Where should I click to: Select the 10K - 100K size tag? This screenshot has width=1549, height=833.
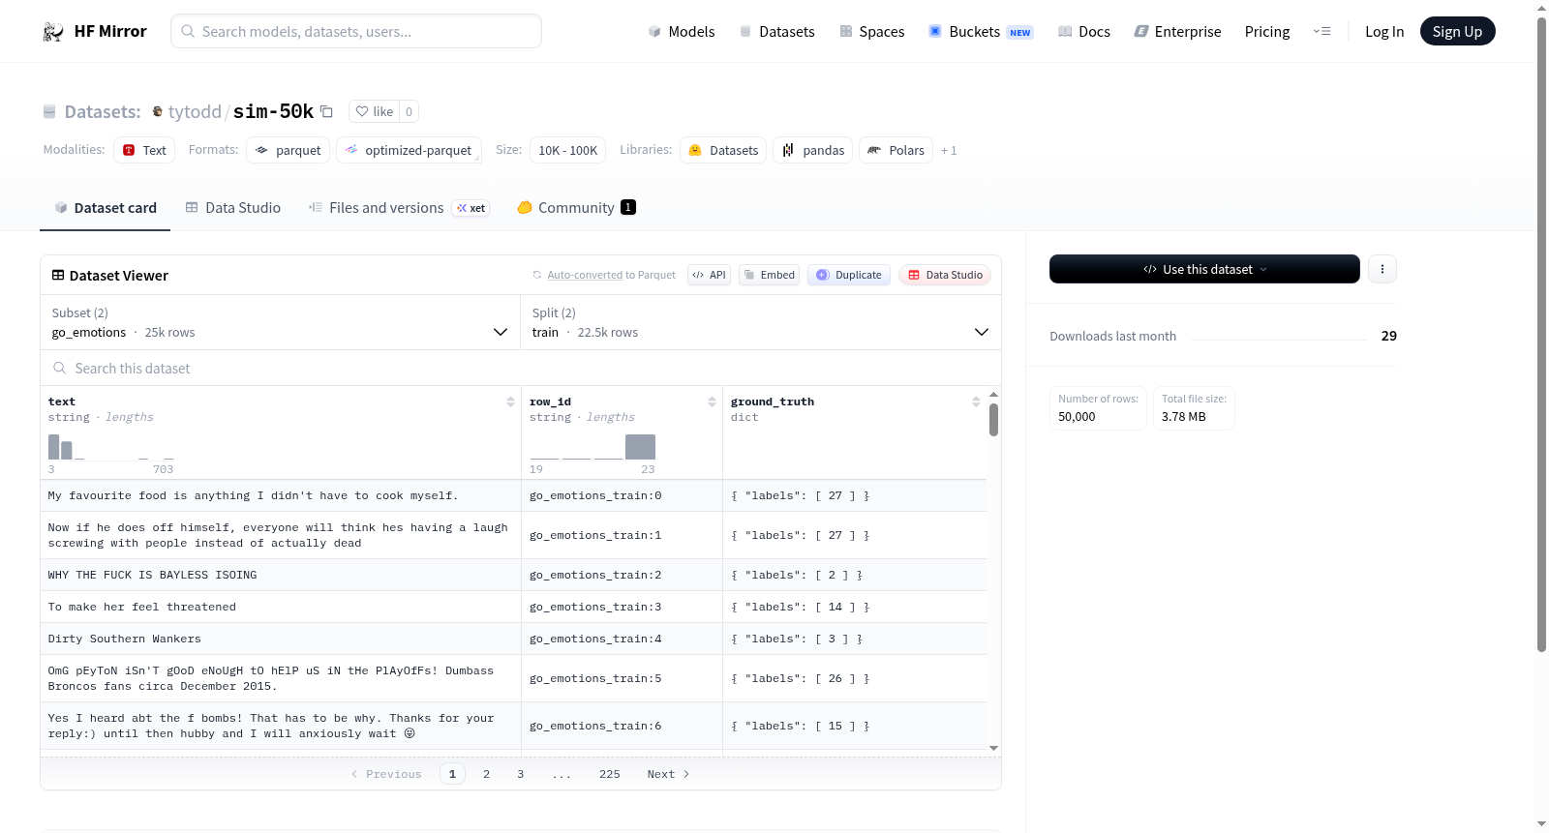(x=567, y=150)
